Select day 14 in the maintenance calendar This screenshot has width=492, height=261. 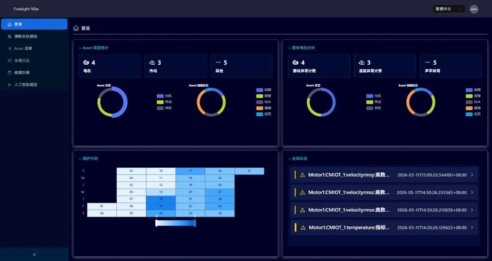click(x=161, y=199)
